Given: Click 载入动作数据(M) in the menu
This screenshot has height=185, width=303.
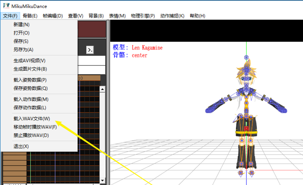Looking at the screenshot, I should click(x=31, y=99).
